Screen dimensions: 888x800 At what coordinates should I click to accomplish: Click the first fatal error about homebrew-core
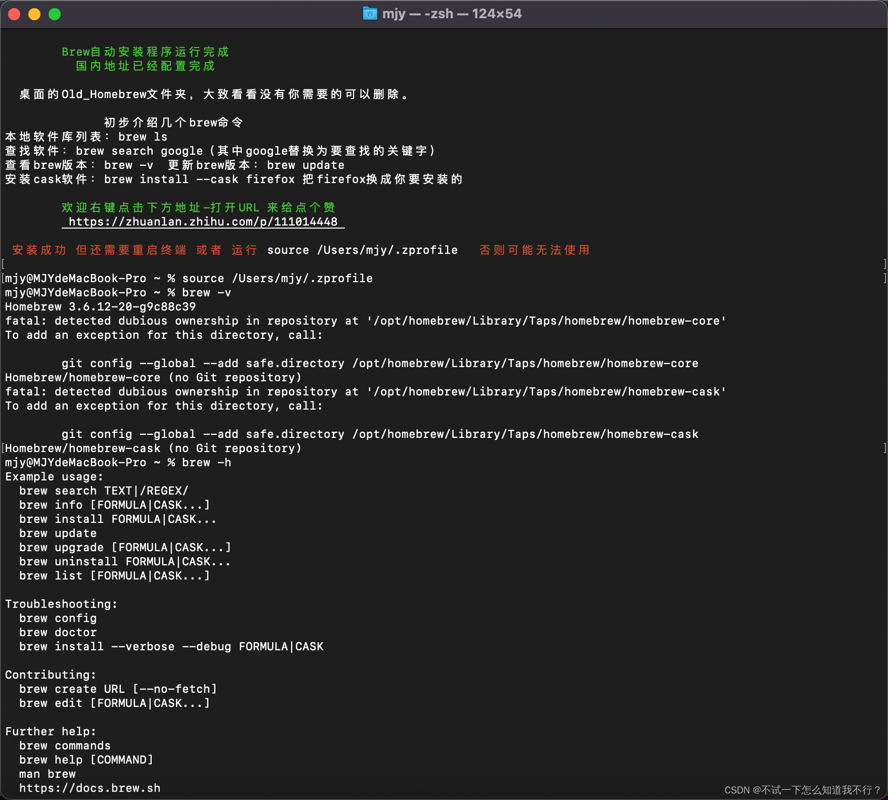(366, 321)
